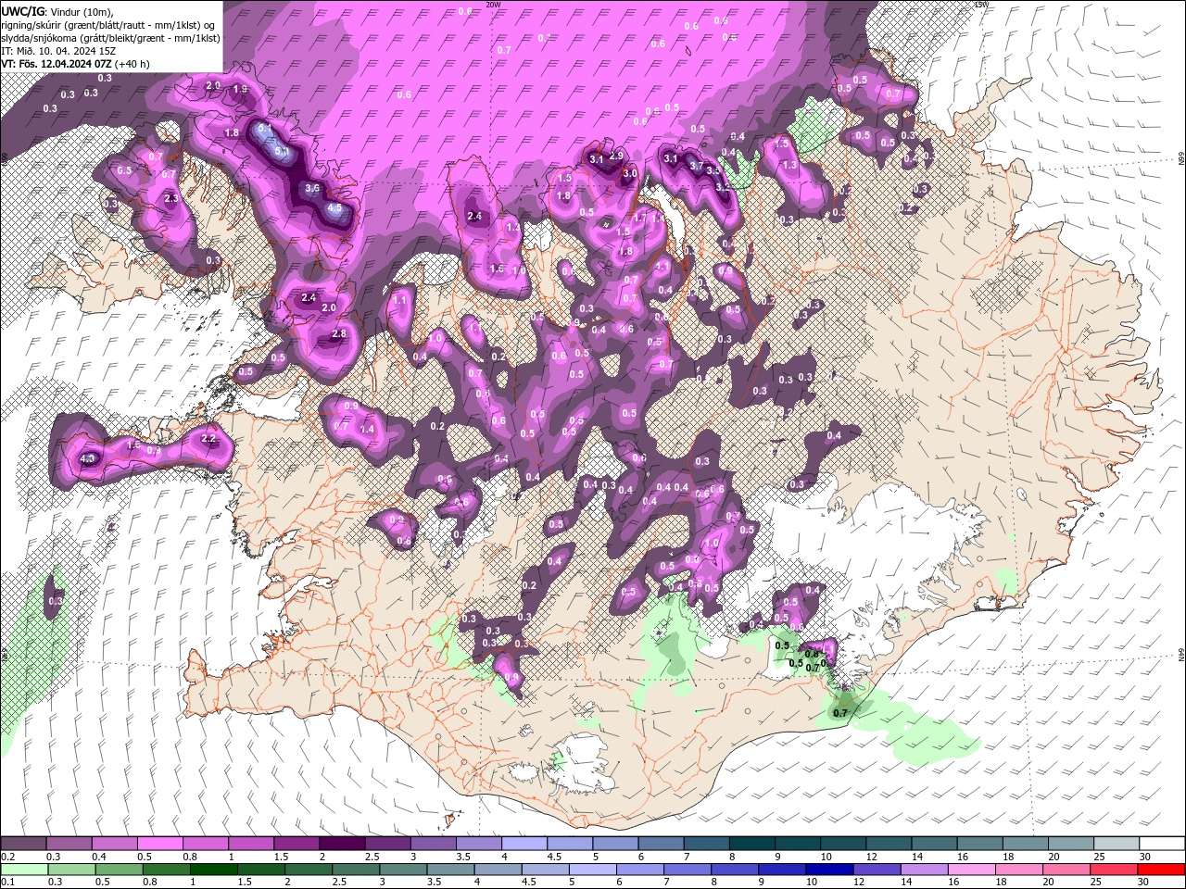This screenshot has width=1186, height=889.
Task: Click the '2.8' precipitation value on the map
Action: [339, 334]
